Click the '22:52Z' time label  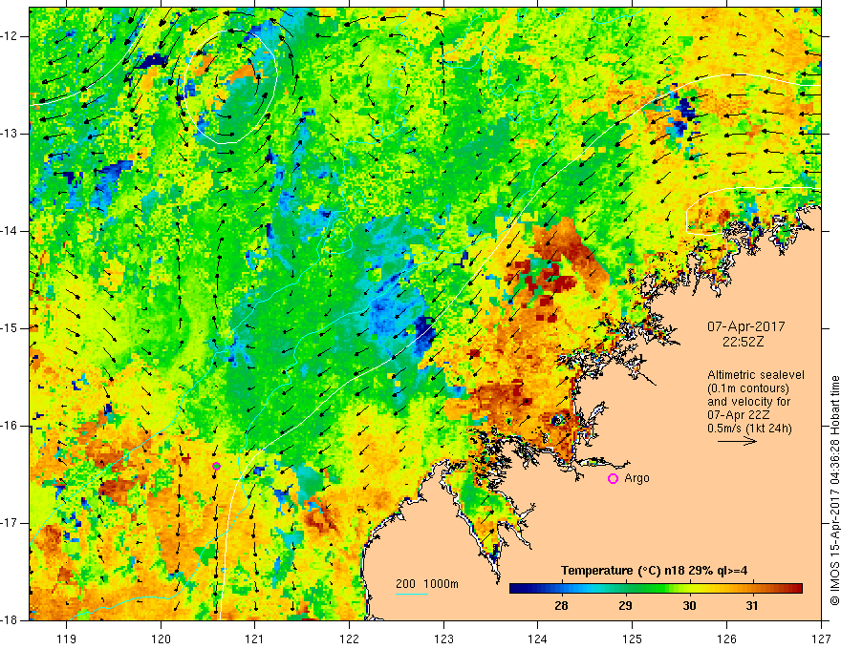click(x=743, y=342)
